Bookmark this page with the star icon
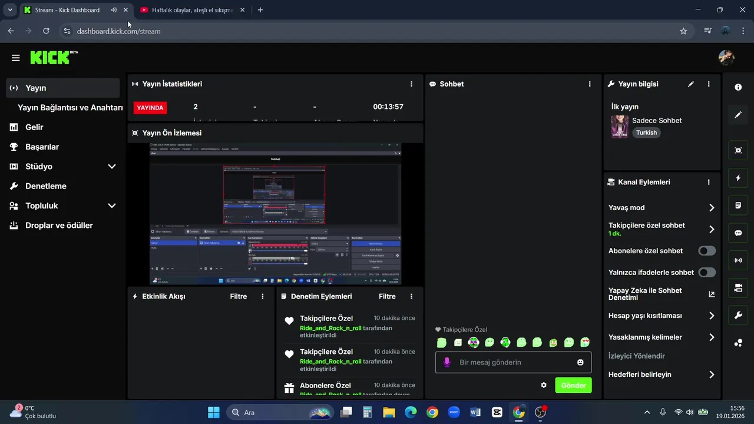The height and width of the screenshot is (424, 754). (683, 31)
